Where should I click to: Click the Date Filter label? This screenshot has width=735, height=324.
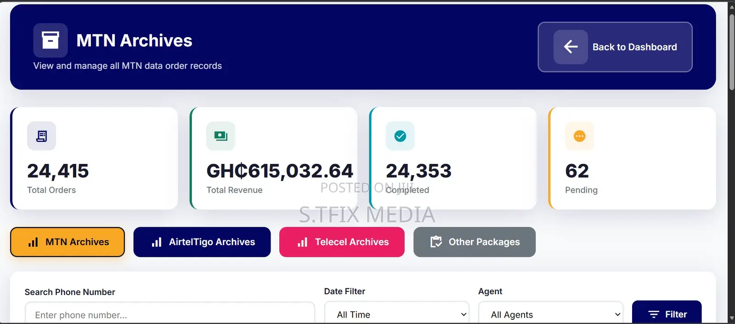pos(345,291)
